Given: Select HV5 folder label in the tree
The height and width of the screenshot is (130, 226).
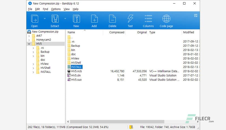Looking at the screenshot, I should click(x=39, y=44).
